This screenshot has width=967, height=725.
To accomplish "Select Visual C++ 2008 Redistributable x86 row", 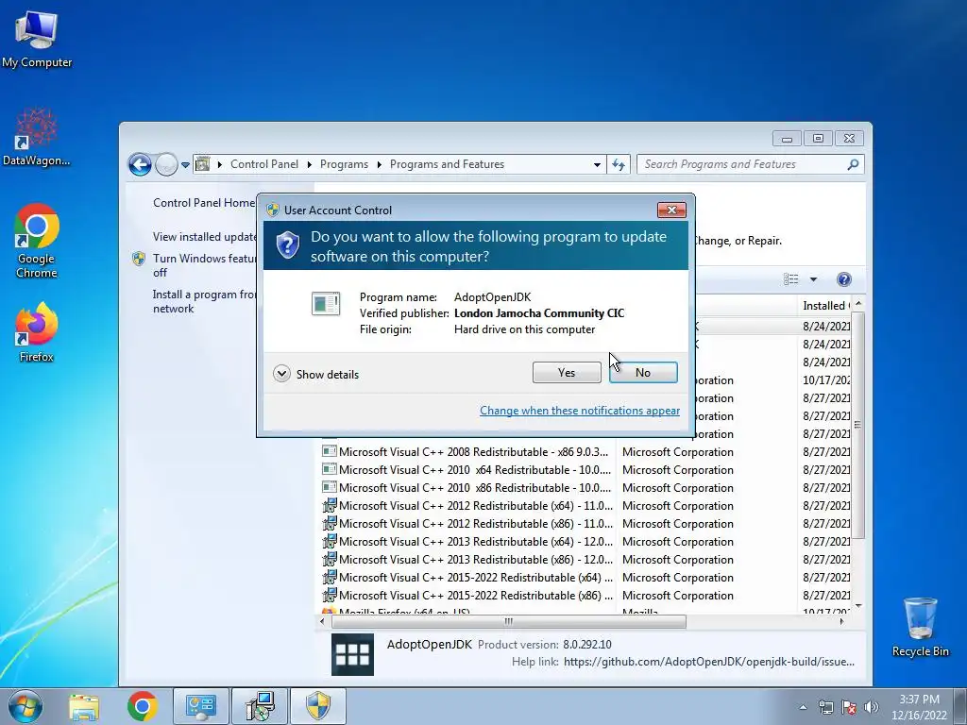I will [x=585, y=452].
